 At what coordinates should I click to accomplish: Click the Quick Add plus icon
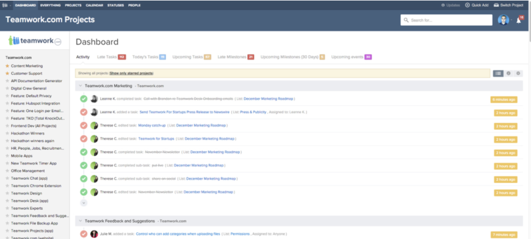pos(467,5)
